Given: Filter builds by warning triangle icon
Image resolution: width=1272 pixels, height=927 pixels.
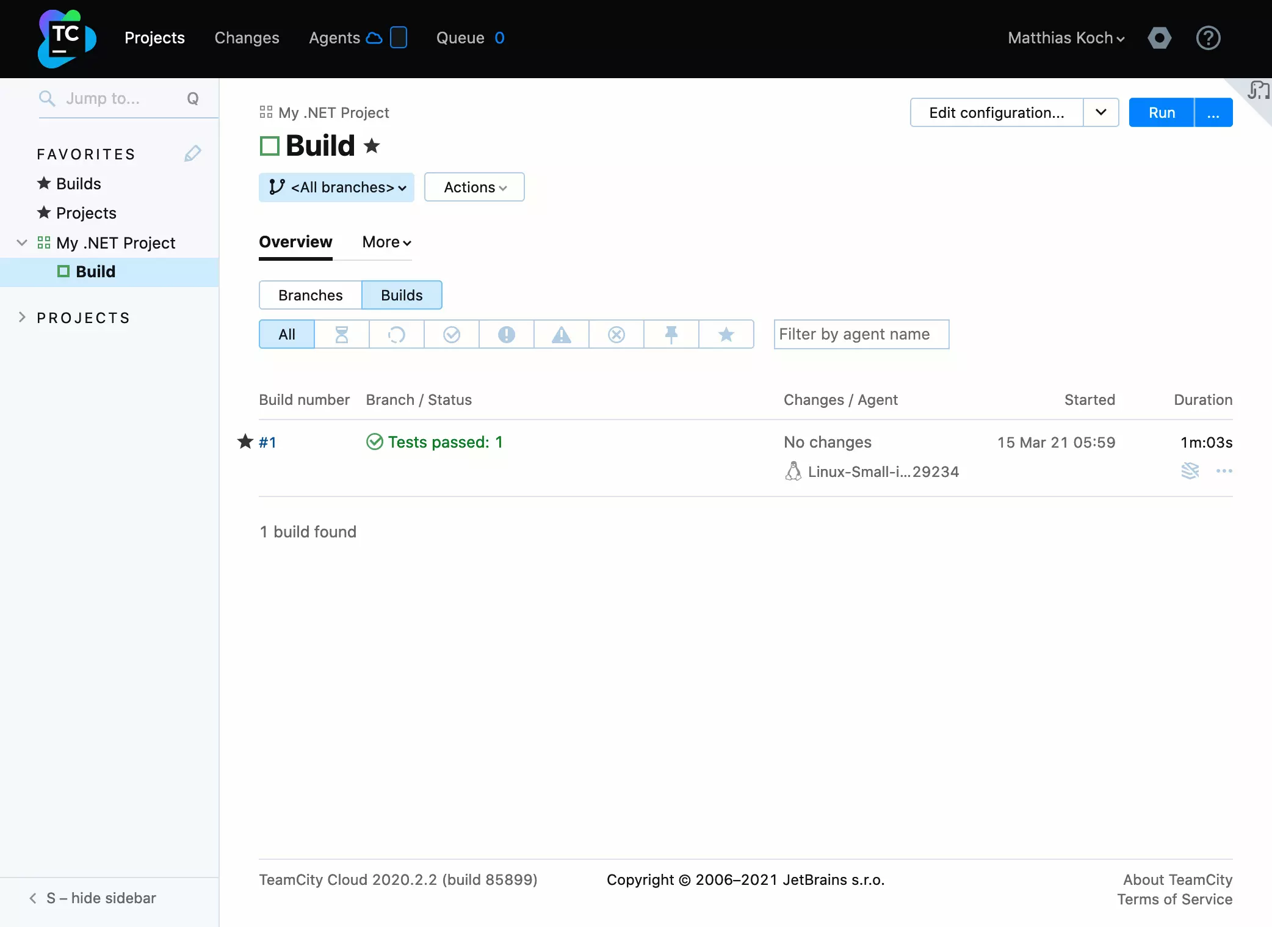Looking at the screenshot, I should click(x=562, y=334).
